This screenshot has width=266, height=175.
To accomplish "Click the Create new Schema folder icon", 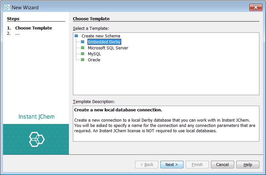I will click(76, 36).
